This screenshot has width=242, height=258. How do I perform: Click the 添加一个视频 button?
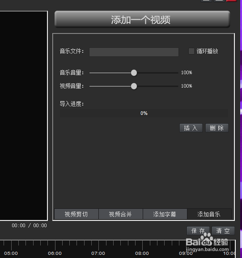(x=142, y=19)
